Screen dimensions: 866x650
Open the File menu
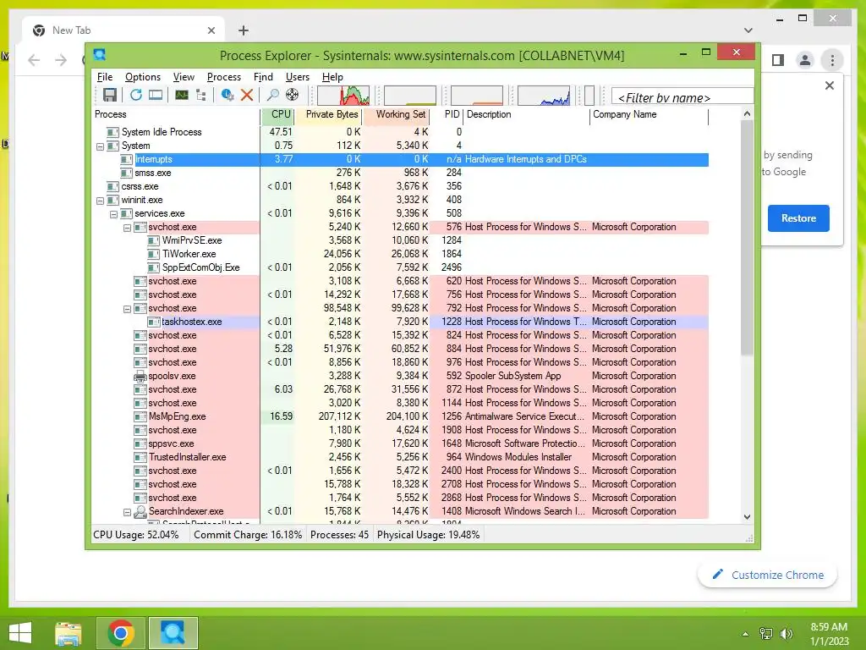(x=104, y=77)
